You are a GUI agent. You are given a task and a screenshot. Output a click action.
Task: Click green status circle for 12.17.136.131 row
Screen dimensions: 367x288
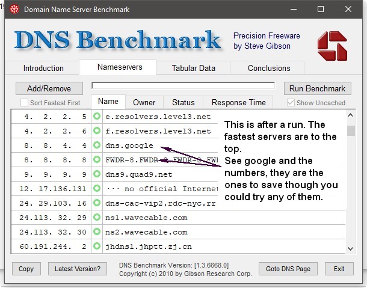tap(97, 188)
